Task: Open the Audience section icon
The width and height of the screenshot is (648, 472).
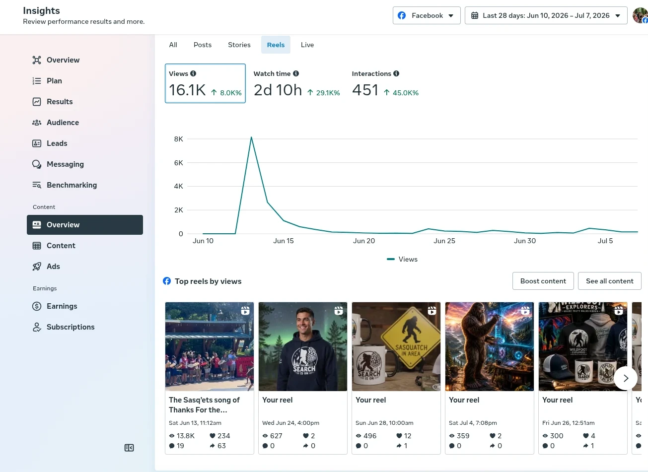Action: click(x=37, y=123)
